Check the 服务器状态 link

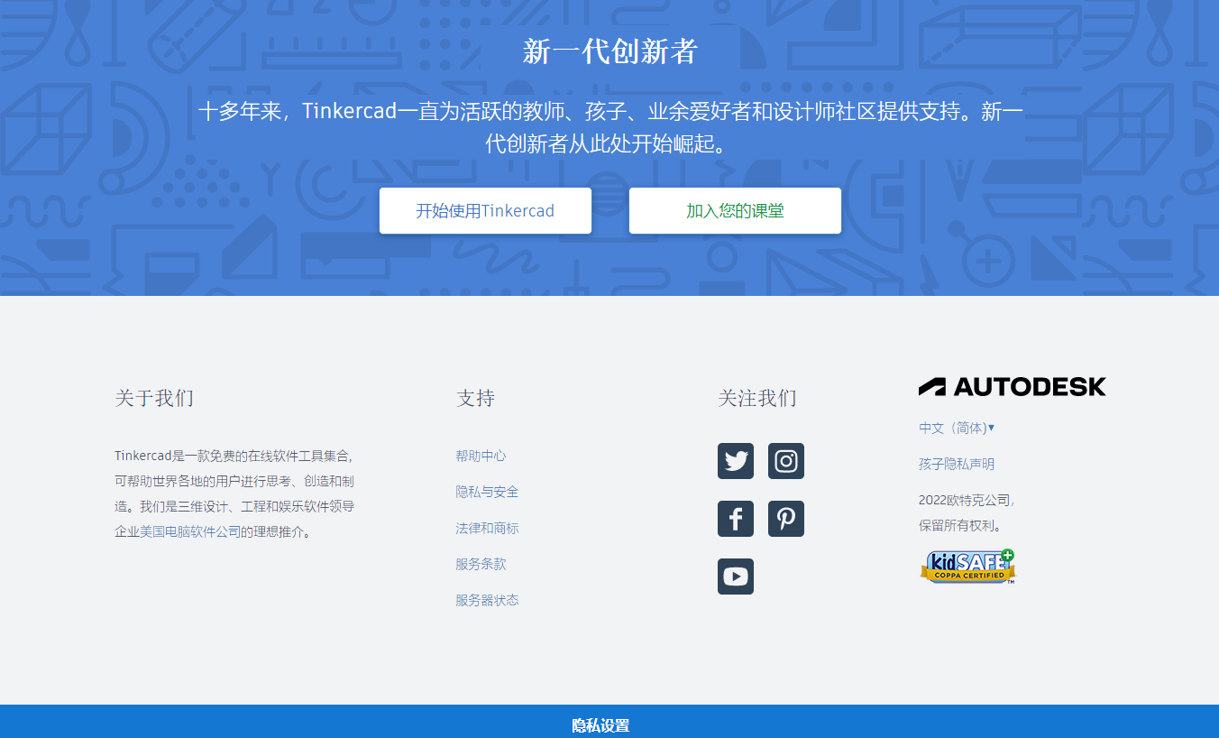[x=487, y=600]
